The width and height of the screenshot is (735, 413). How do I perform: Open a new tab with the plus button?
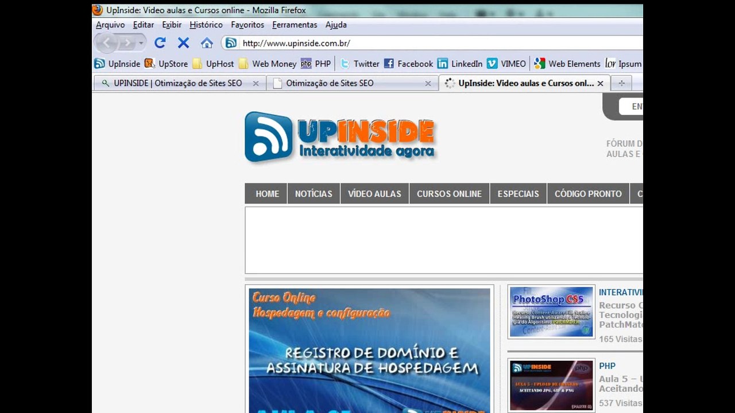pyautogui.click(x=621, y=83)
